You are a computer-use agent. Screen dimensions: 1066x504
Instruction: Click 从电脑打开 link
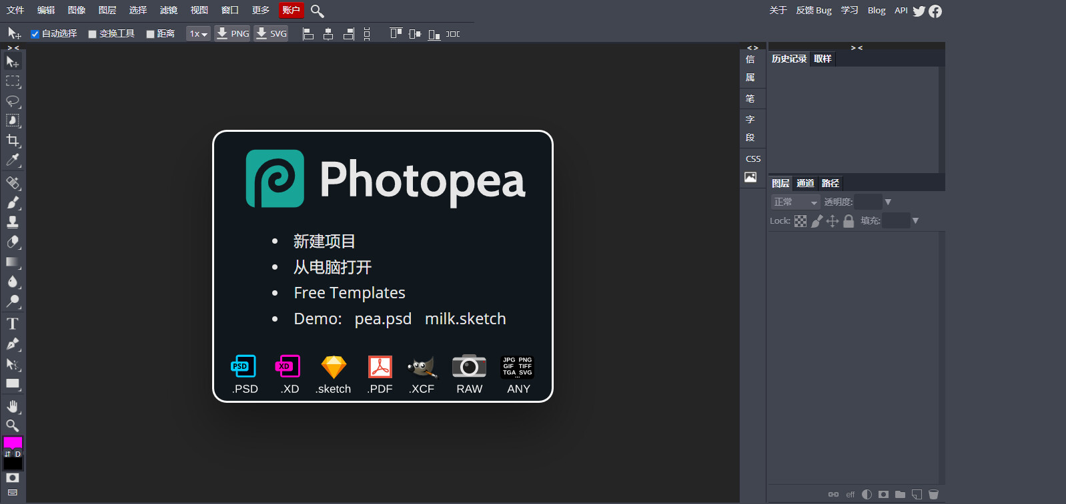pyautogui.click(x=332, y=268)
